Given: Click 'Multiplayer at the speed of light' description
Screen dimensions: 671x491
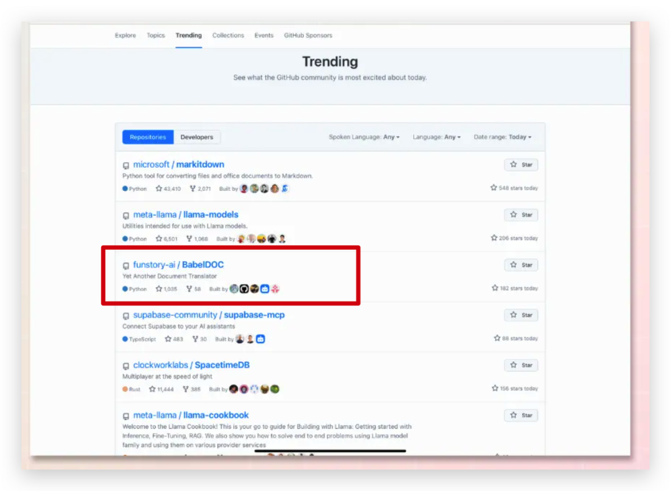Looking at the screenshot, I should click(167, 376).
